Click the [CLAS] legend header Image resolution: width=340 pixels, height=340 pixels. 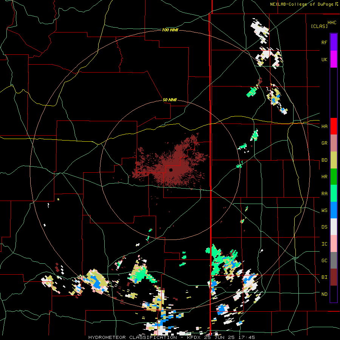coord(319,26)
